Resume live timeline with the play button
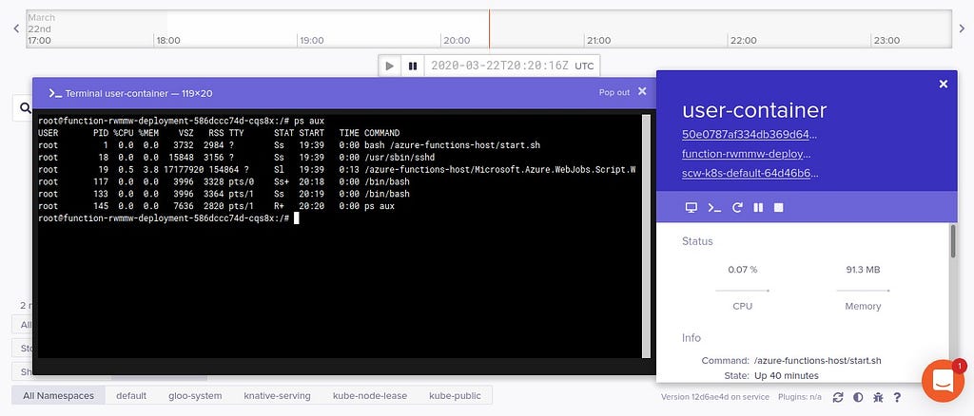The height and width of the screenshot is (416, 974). pyautogui.click(x=389, y=66)
